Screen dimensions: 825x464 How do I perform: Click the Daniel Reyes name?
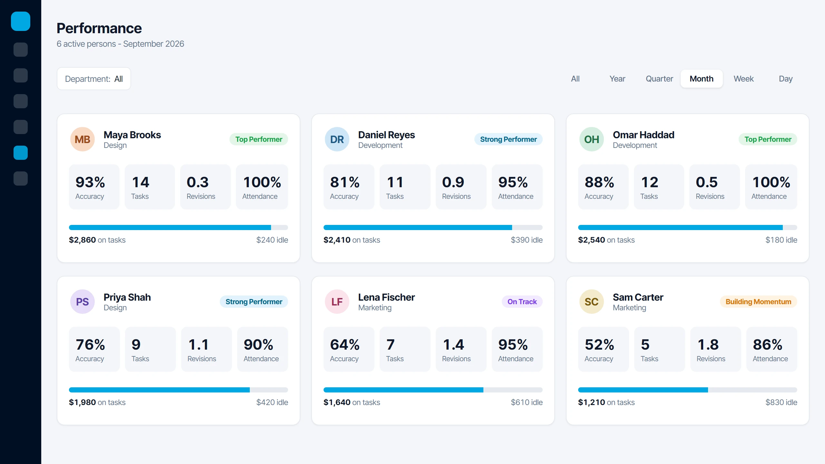386,135
